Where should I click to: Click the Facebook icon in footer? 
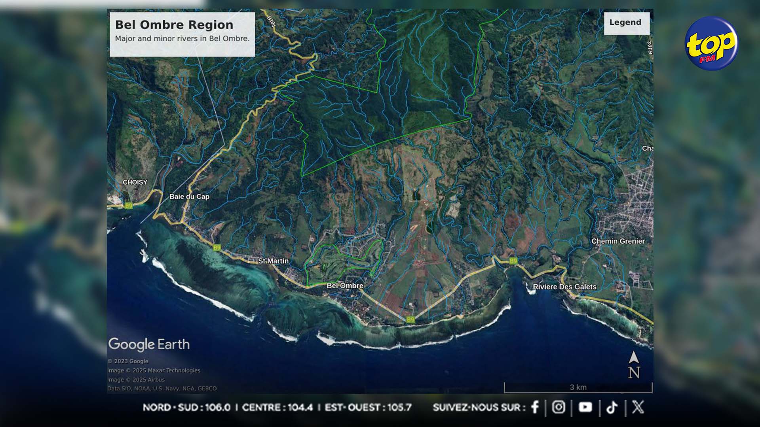coord(535,407)
